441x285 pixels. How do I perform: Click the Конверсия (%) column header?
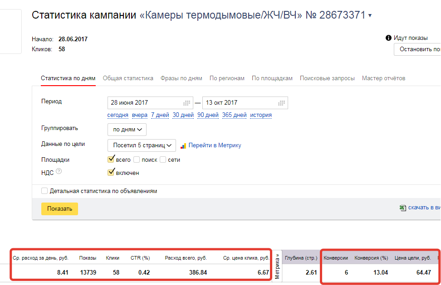(371, 258)
